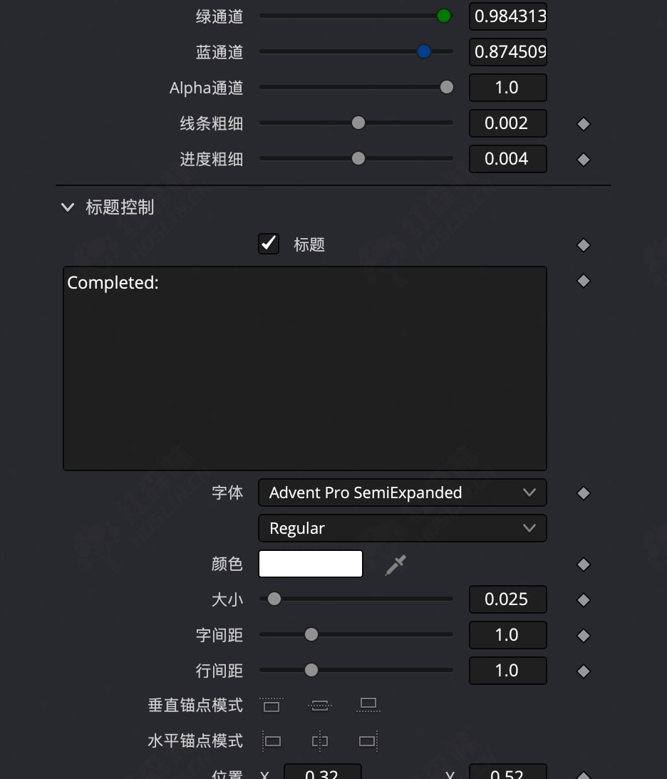667x779 pixels.
Task: Open the Advent Pro SemiExpanded font dropdown
Action: [x=402, y=492]
